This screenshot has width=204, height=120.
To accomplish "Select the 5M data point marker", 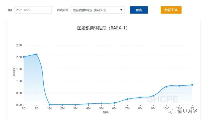I will 101,103.
